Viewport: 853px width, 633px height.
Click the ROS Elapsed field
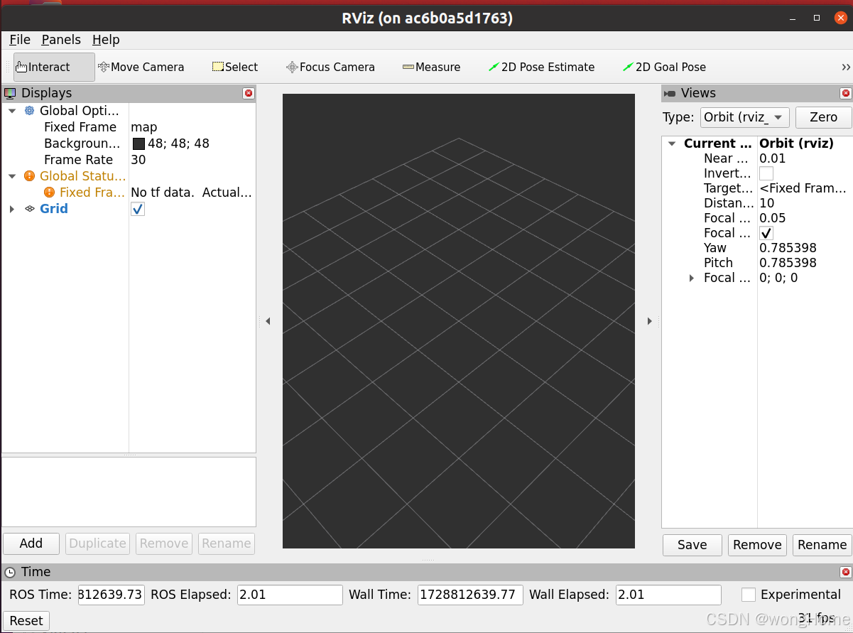point(290,595)
